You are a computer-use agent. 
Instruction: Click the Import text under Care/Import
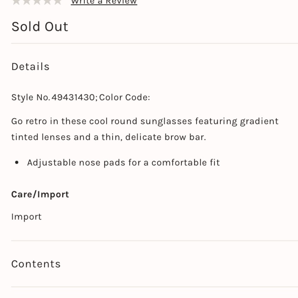click(x=27, y=217)
